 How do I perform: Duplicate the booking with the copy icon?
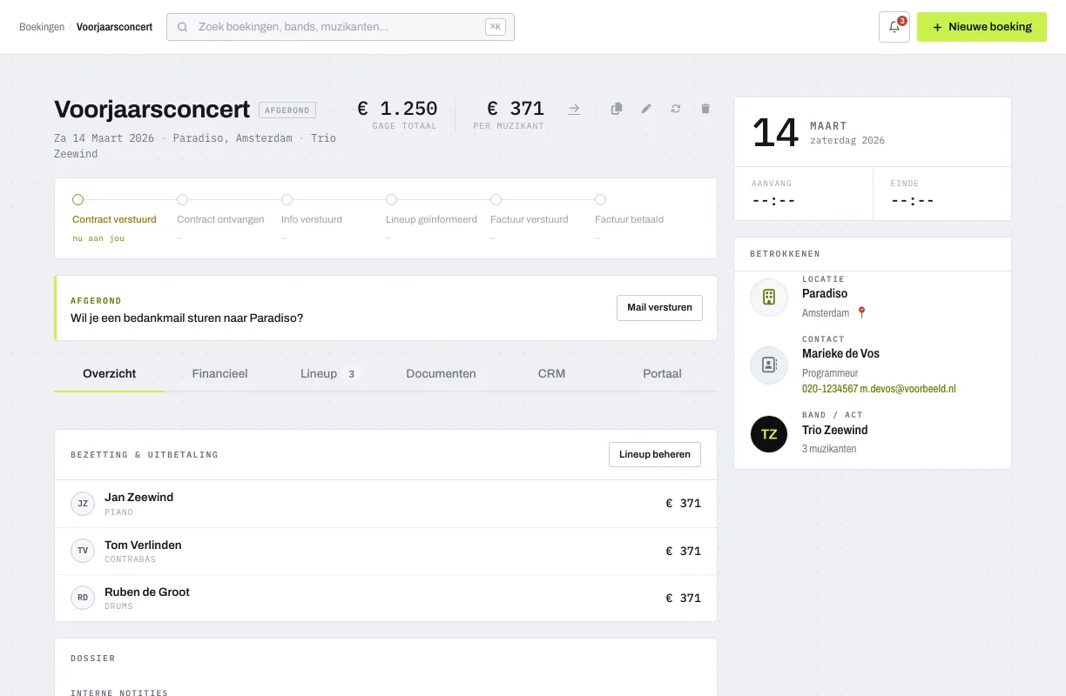tap(617, 109)
